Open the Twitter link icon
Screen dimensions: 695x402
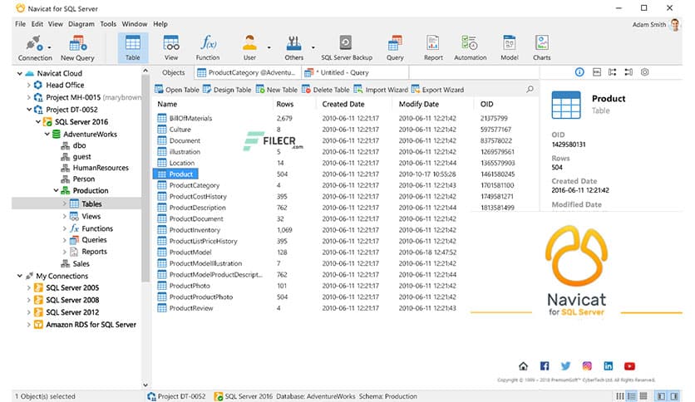565,365
